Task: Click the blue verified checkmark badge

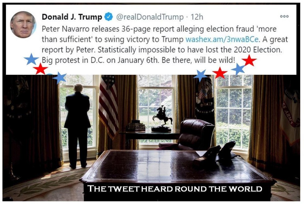Action: pos(109,17)
